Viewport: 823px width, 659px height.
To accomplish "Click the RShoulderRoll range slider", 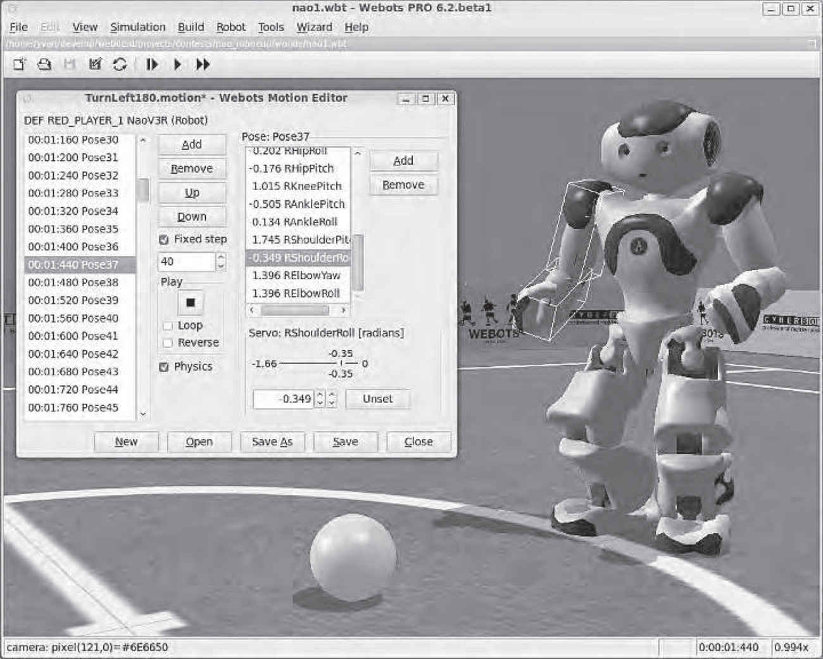I will pyautogui.click(x=320, y=364).
